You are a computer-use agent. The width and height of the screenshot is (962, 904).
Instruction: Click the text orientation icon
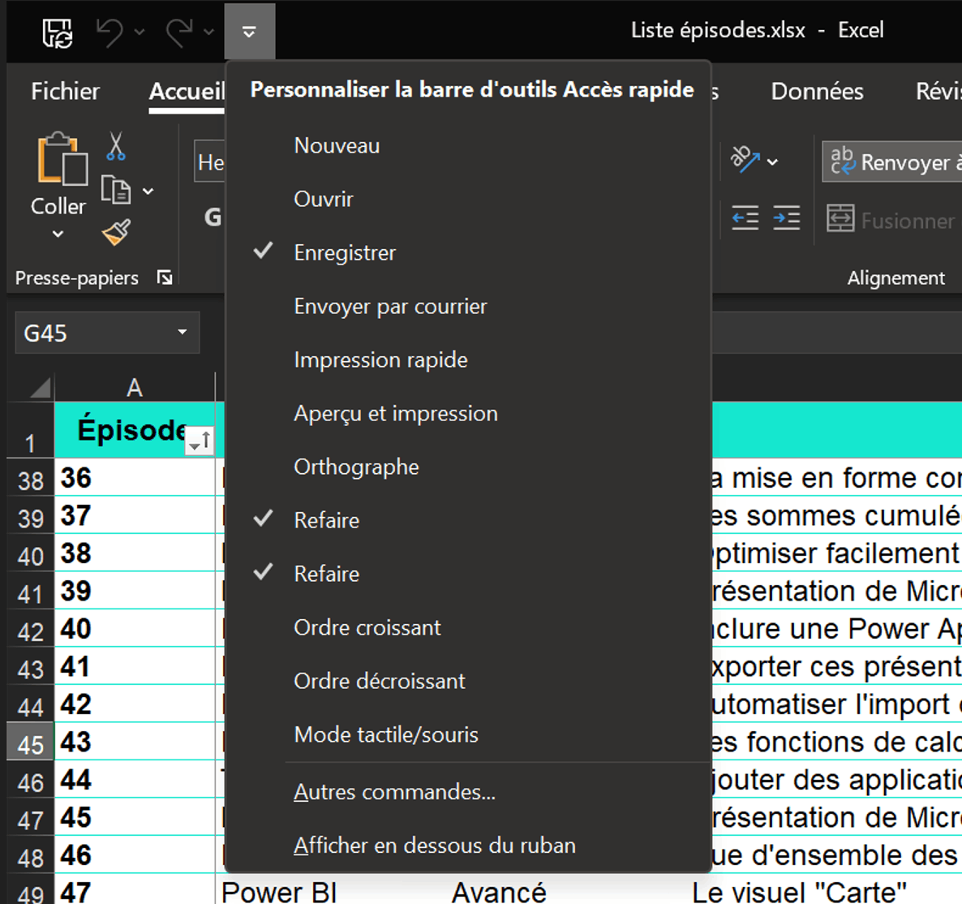[745, 159]
